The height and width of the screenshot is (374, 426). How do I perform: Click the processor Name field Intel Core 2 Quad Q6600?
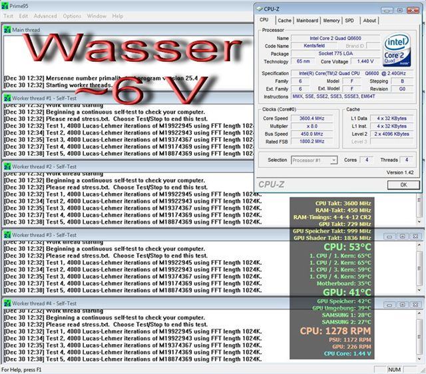(x=335, y=39)
